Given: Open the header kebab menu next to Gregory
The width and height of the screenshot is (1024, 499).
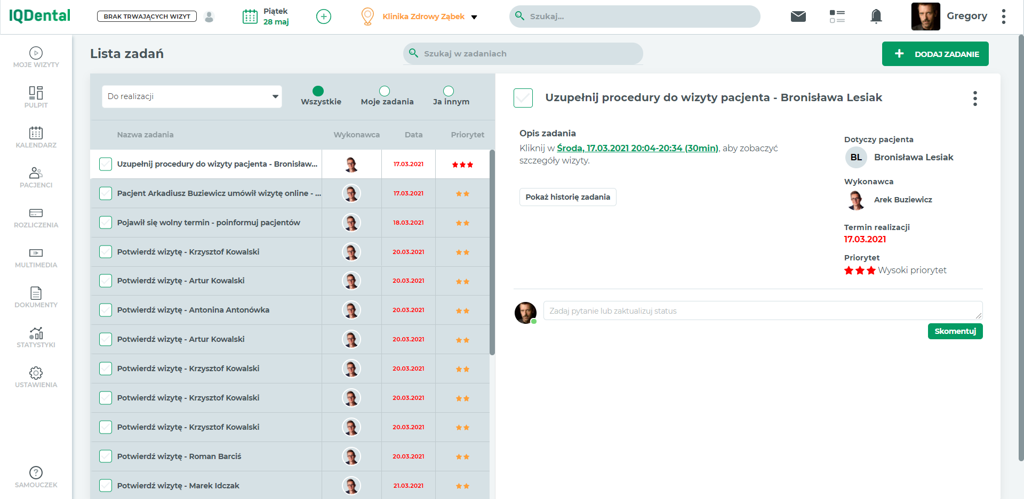Looking at the screenshot, I should coord(1004,17).
